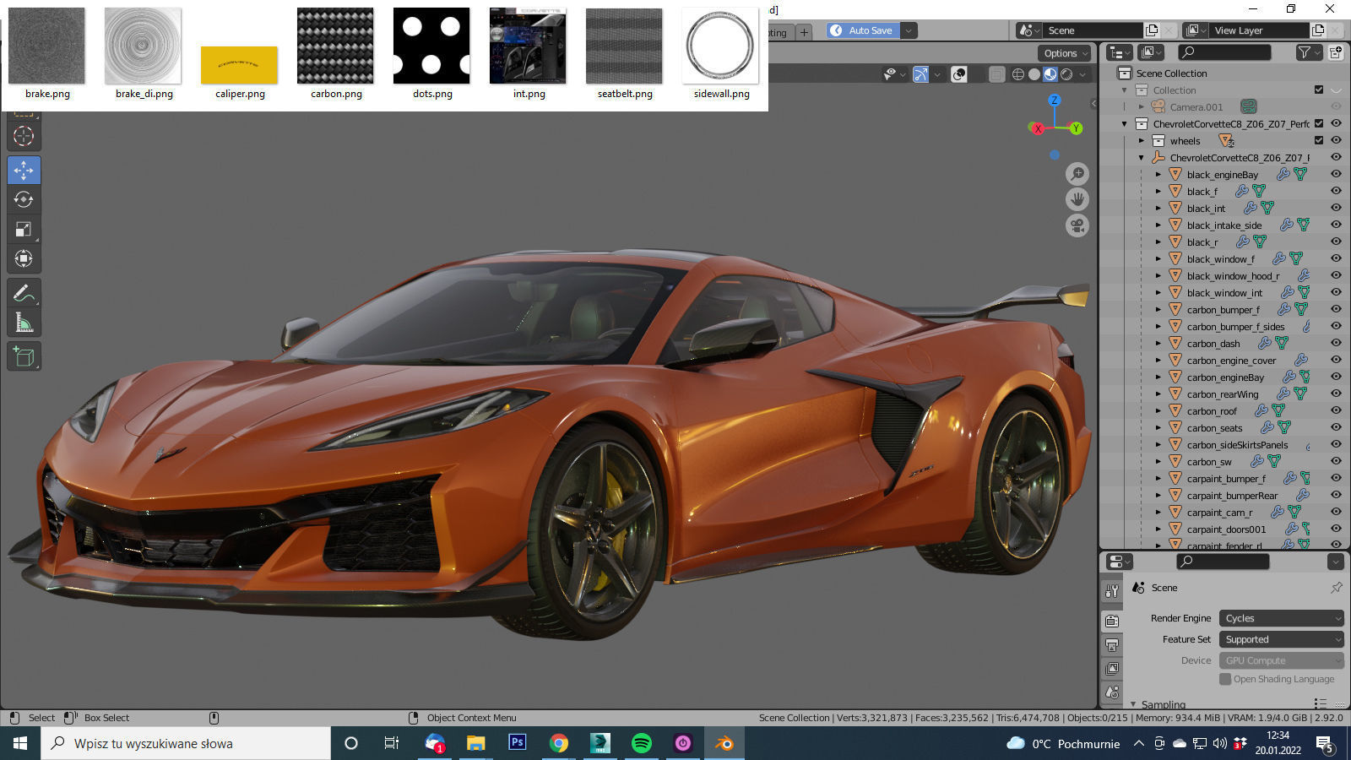Activate the Scale tool
The image size is (1351, 760).
(24, 229)
